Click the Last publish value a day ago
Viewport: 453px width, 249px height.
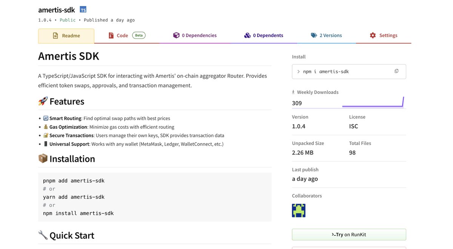(305, 179)
